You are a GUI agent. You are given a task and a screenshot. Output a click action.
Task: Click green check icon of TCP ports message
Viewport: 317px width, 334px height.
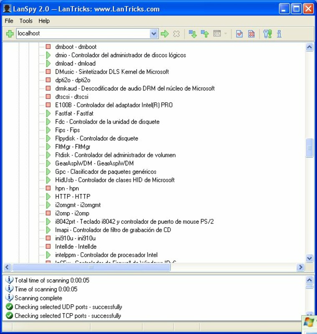point(9,316)
